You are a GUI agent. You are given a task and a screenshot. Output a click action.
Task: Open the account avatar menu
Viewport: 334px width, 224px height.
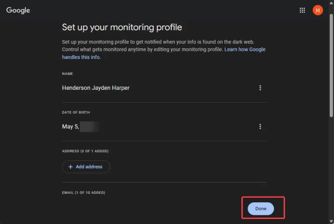click(318, 10)
